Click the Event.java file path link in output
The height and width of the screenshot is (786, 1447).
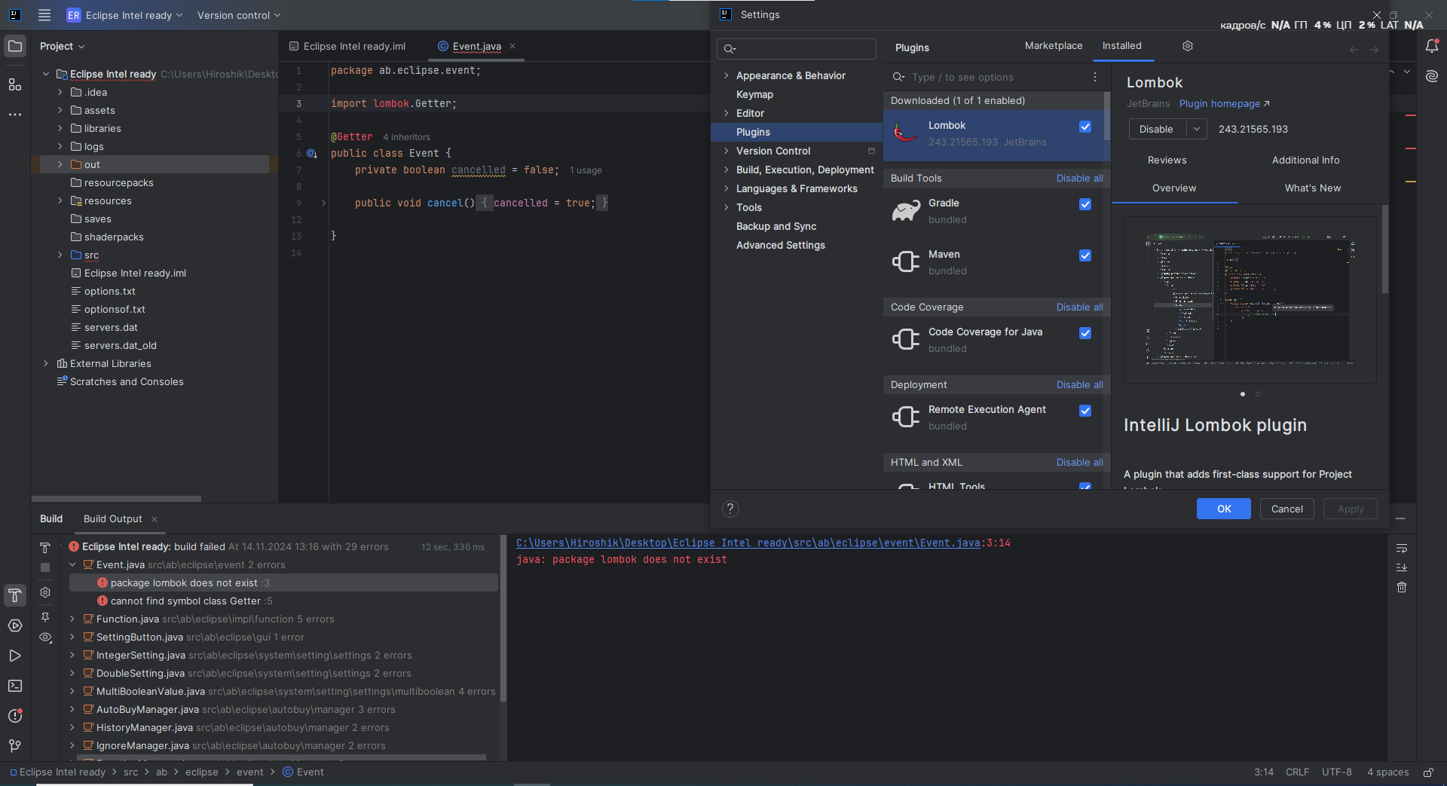pyautogui.click(x=748, y=543)
